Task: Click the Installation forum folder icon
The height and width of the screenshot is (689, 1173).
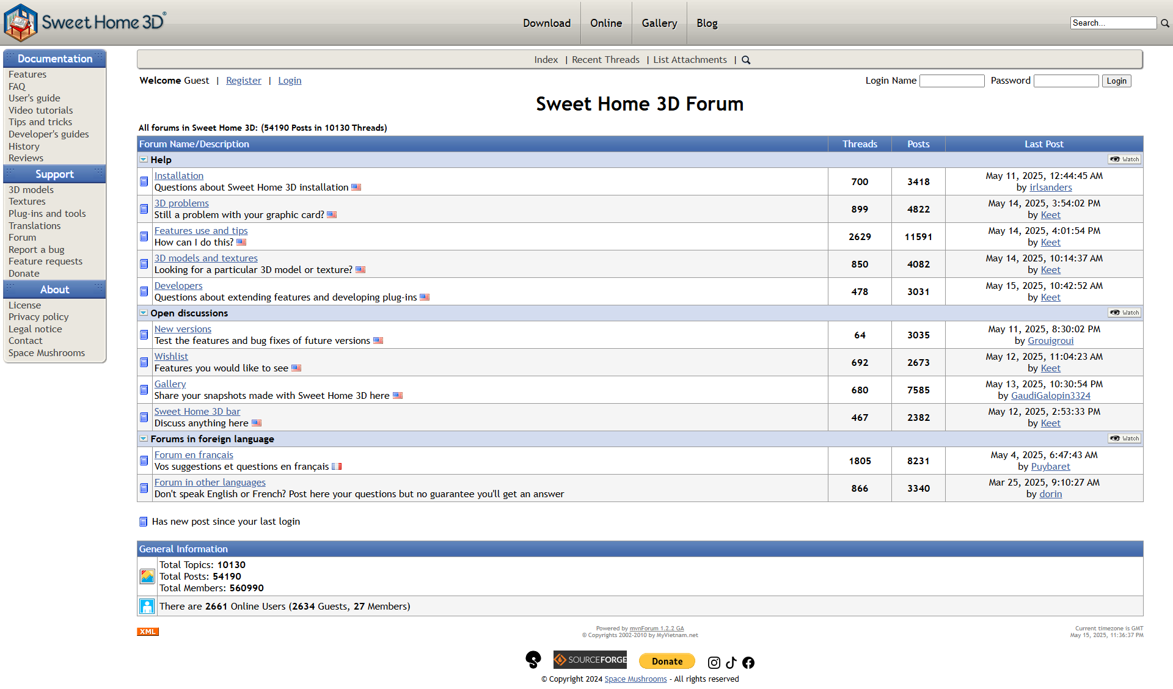Action: (144, 182)
